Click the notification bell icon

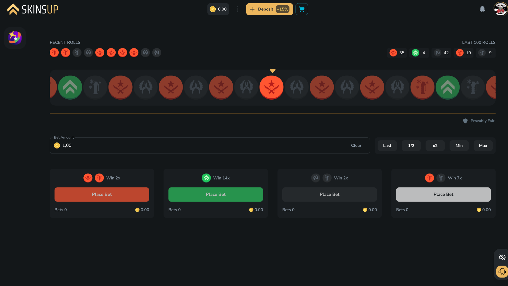(x=482, y=9)
